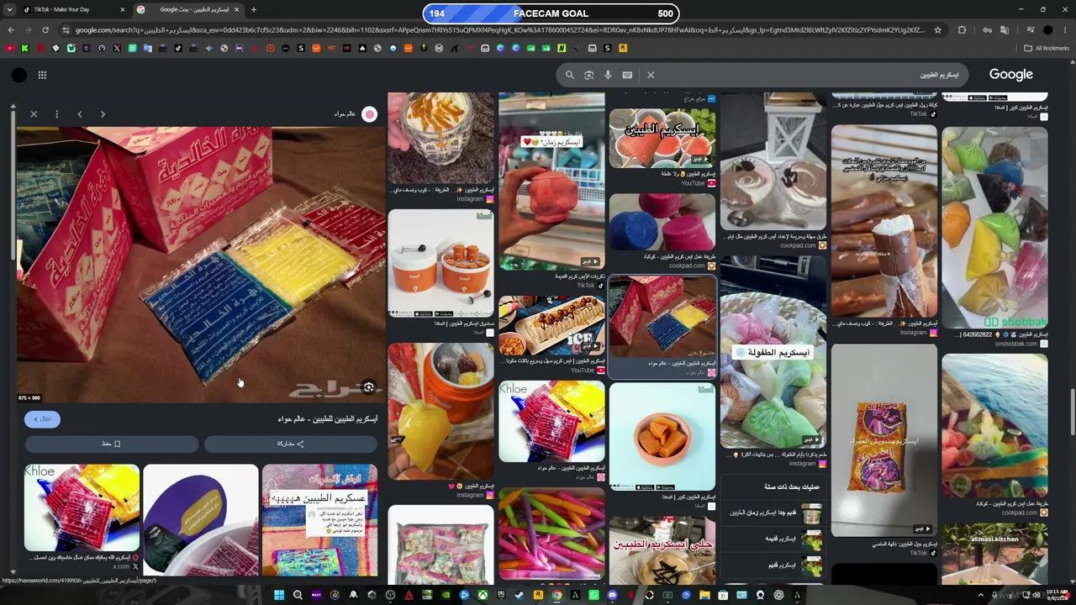Click the Google logo

[x=1011, y=75]
